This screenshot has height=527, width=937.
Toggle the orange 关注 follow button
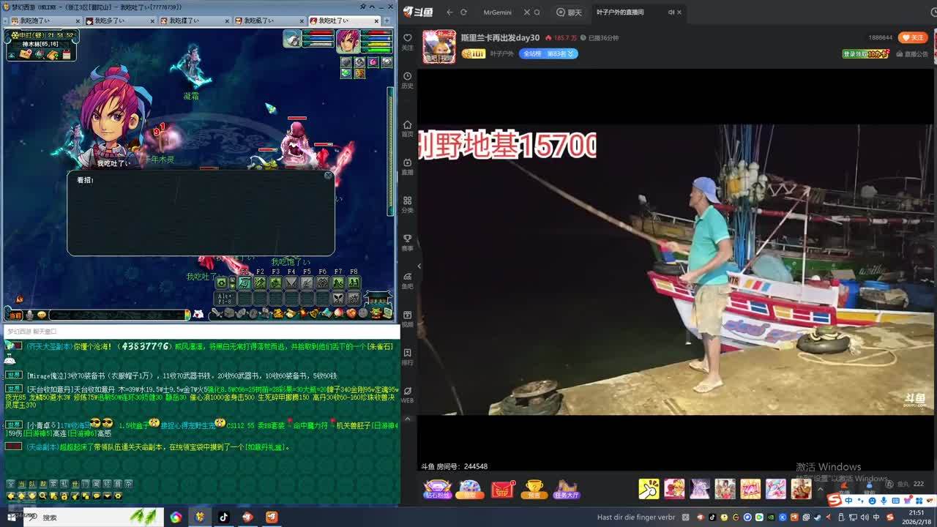(x=913, y=37)
